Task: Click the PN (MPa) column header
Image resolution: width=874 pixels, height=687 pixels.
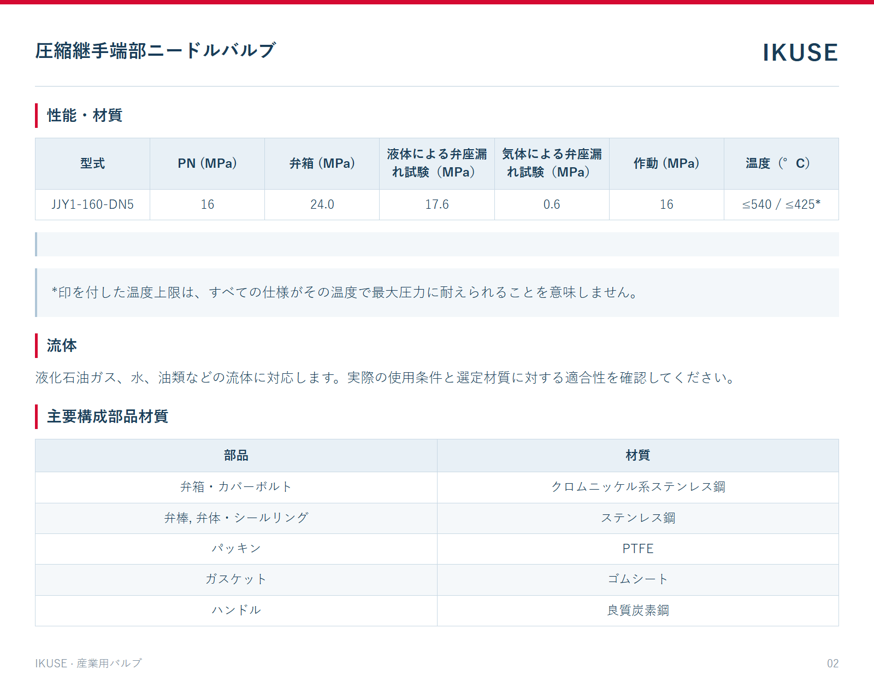Action: [208, 163]
